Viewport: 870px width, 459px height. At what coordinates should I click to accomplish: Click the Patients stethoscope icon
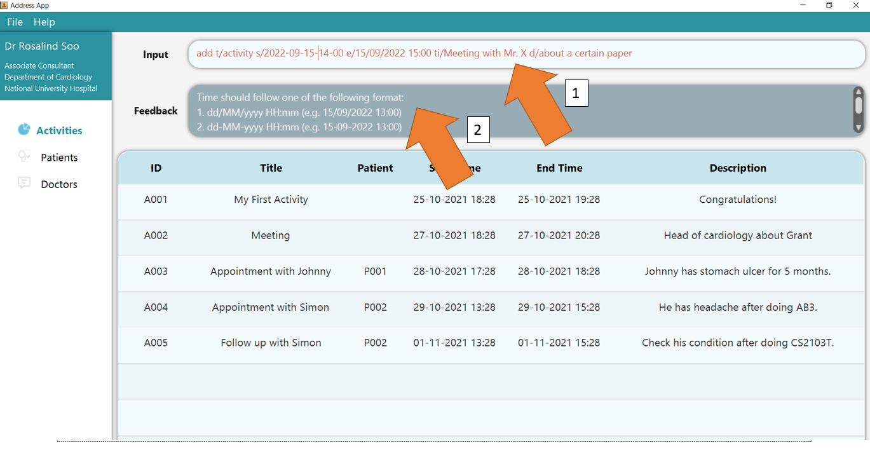pos(24,156)
